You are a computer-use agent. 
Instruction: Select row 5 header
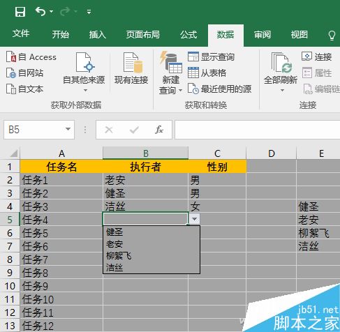pyautogui.click(x=10, y=220)
